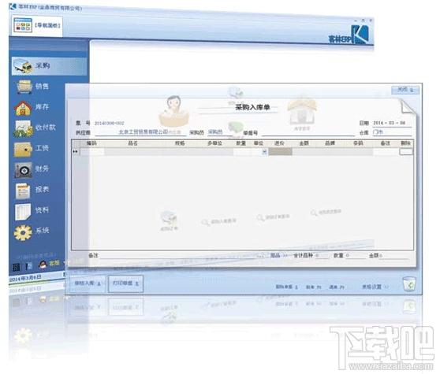Screen dimensions: 440x374
Task: Click the 合计品种 total field
Action: 322,255
